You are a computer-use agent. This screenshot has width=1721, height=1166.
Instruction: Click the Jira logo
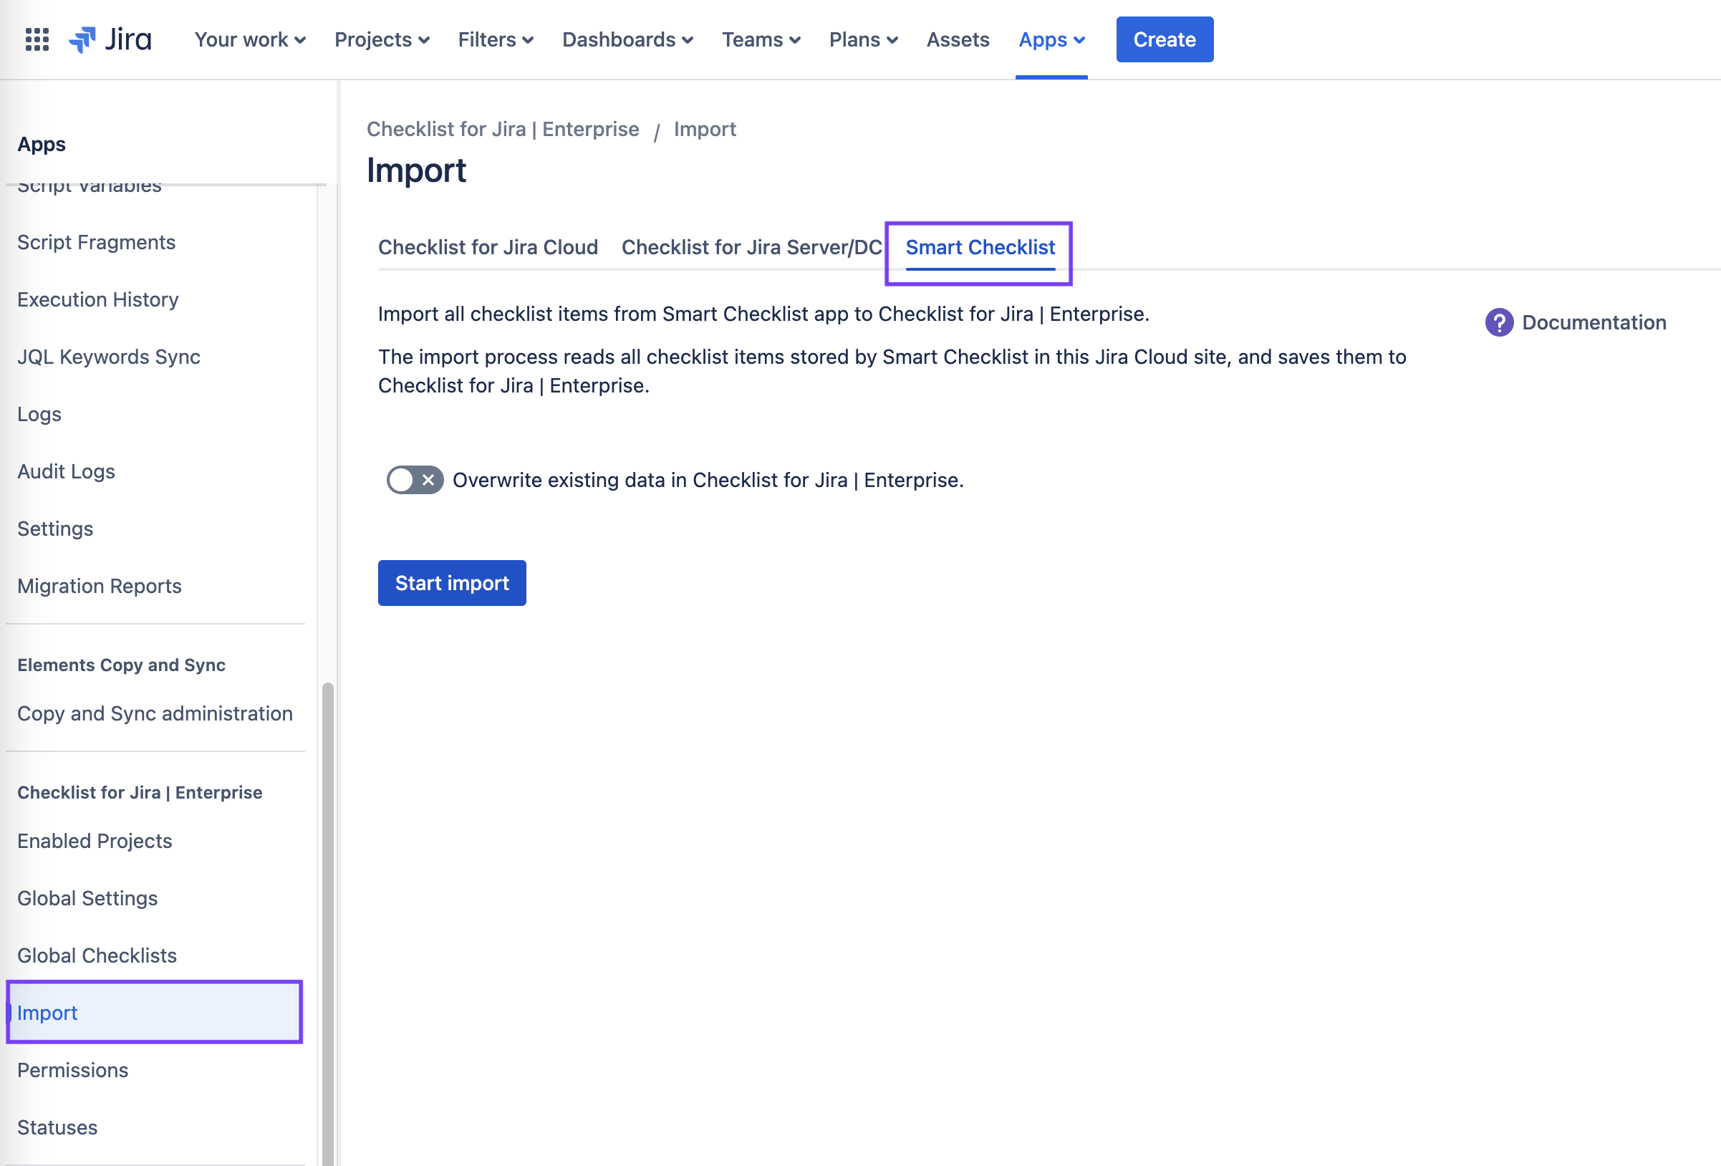(x=110, y=39)
